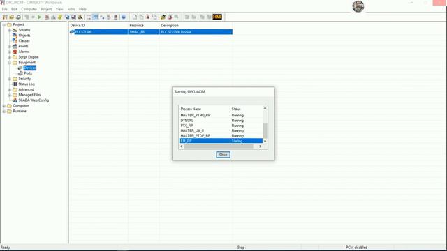Click the red X delete item toolbar icon
447x251 pixels.
147,17
